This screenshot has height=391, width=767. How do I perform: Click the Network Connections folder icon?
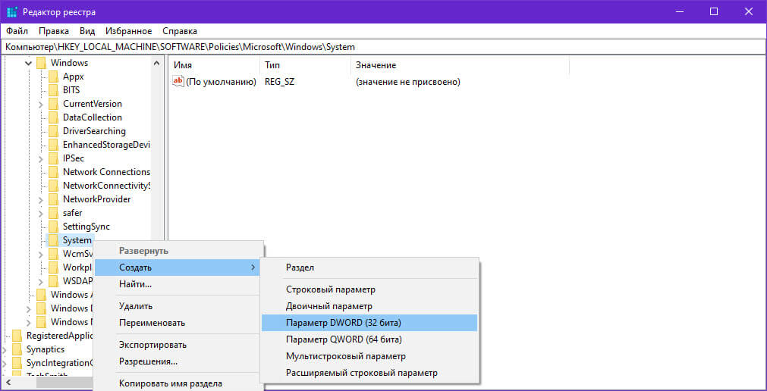tap(53, 172)
